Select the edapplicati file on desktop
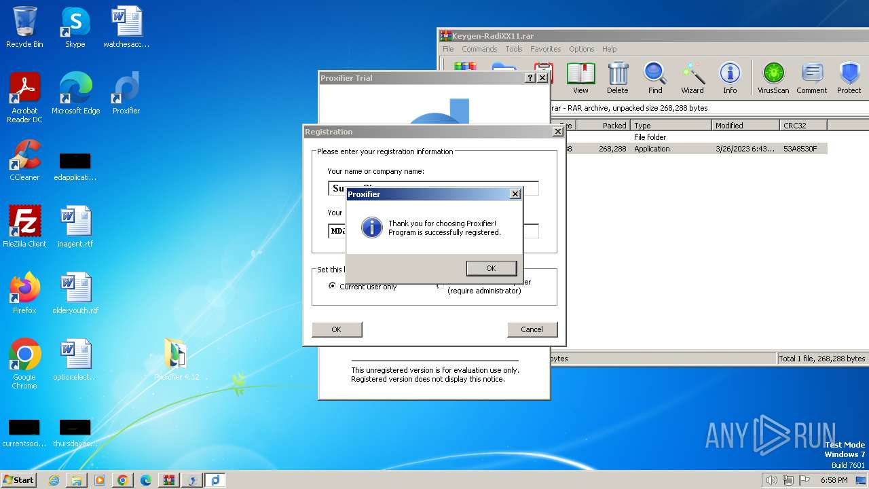The height and width of the screenshot is (489, 869). click(x=75, y=166)
